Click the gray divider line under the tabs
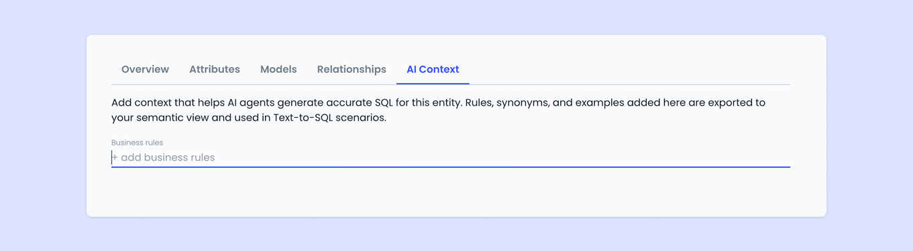This screenshot has width=913, height=251. tap(631, 84)
